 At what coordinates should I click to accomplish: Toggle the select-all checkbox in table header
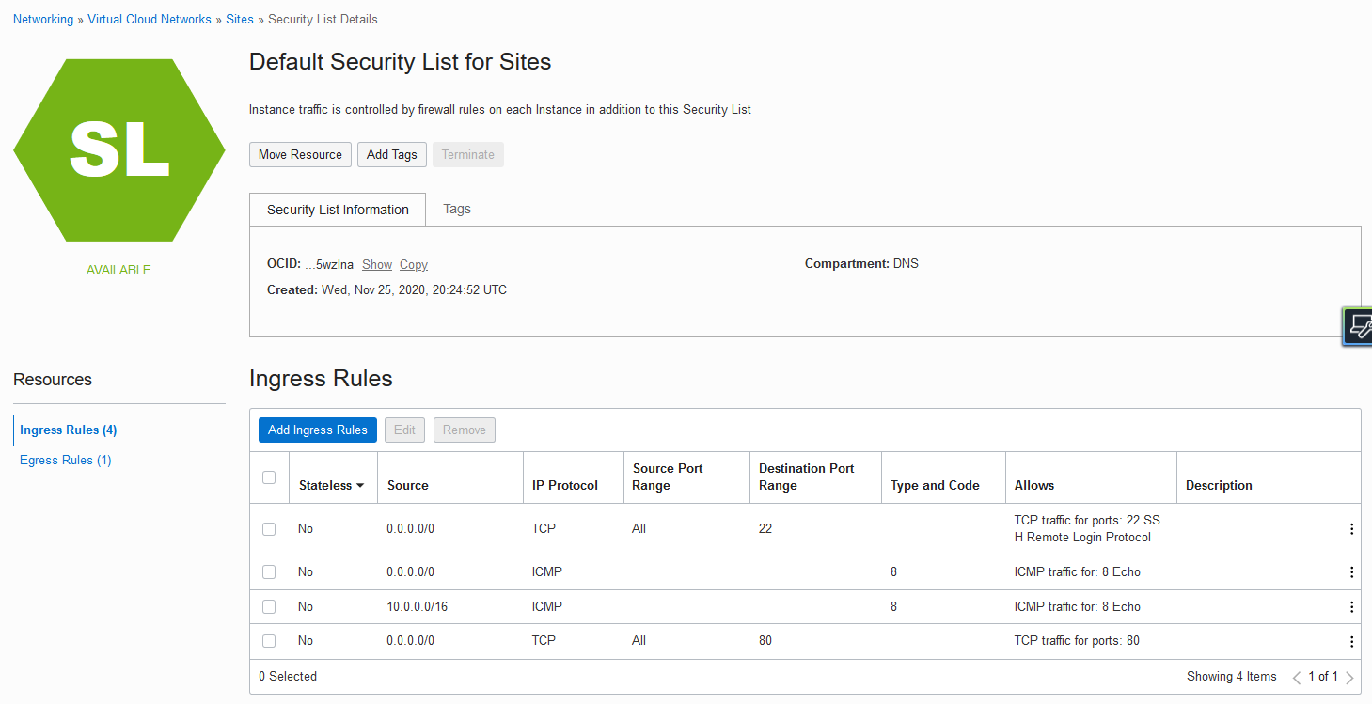[x=269, y=477]
